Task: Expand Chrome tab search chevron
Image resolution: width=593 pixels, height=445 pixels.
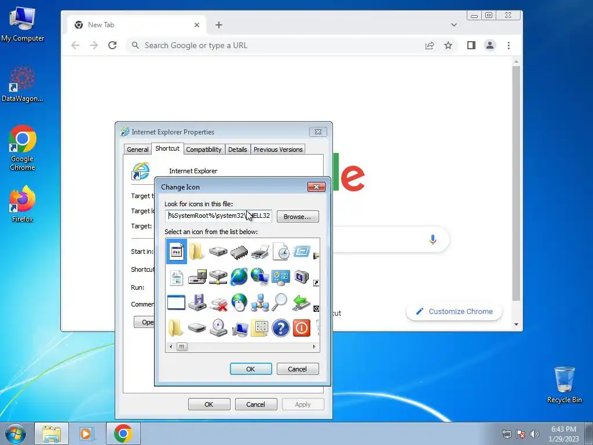Action: coord(454,25)
